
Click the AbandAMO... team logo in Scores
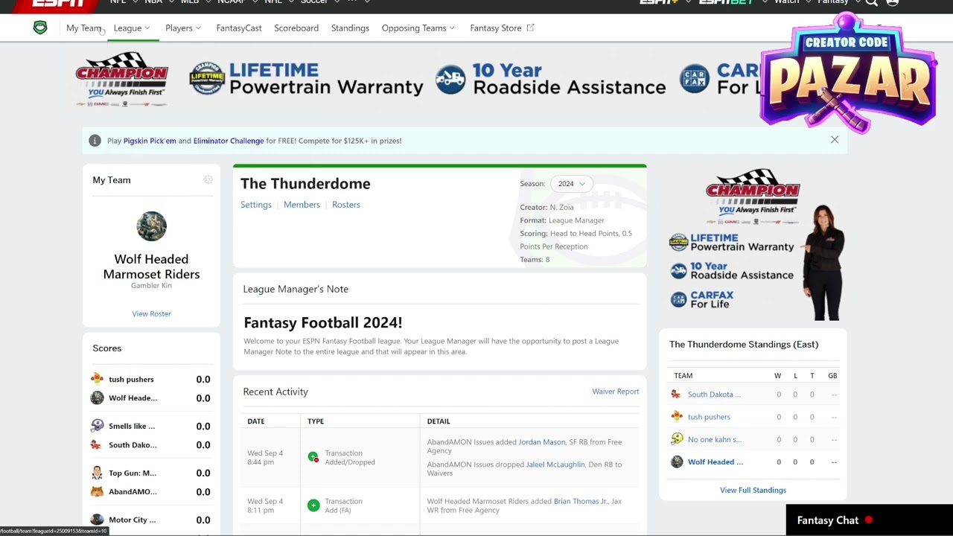tap(97, 491)
